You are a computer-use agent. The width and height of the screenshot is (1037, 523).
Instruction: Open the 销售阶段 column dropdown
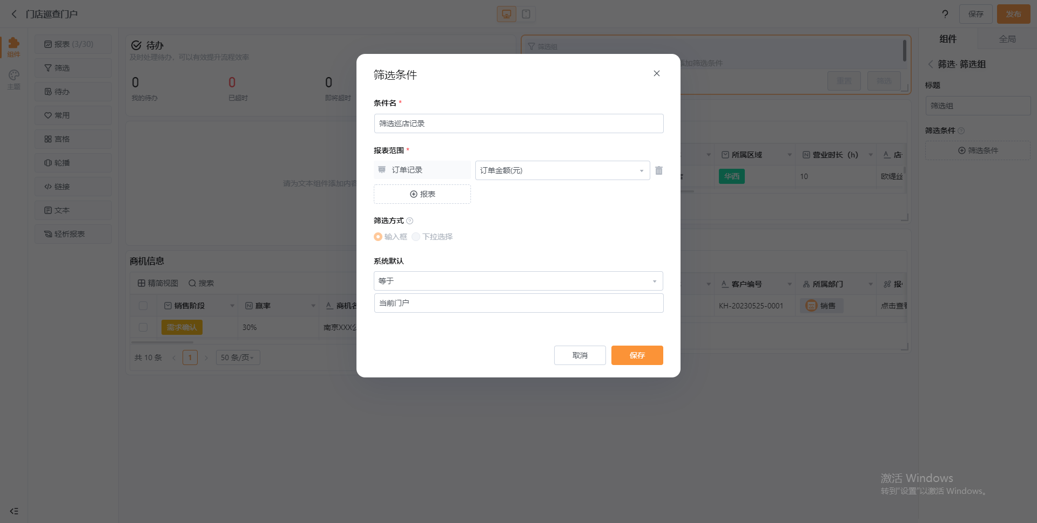click(x=232, y=306)
